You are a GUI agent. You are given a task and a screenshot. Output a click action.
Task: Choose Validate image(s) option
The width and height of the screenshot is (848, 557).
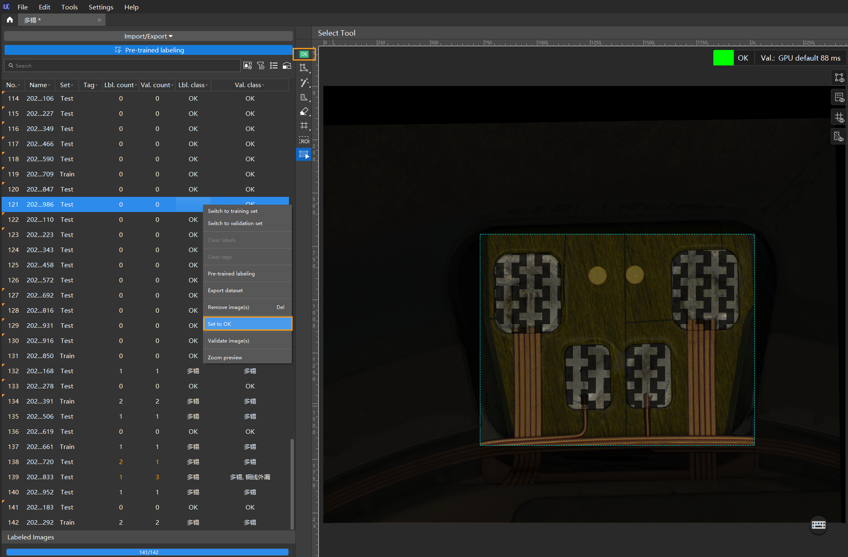(x=247, y=341)
